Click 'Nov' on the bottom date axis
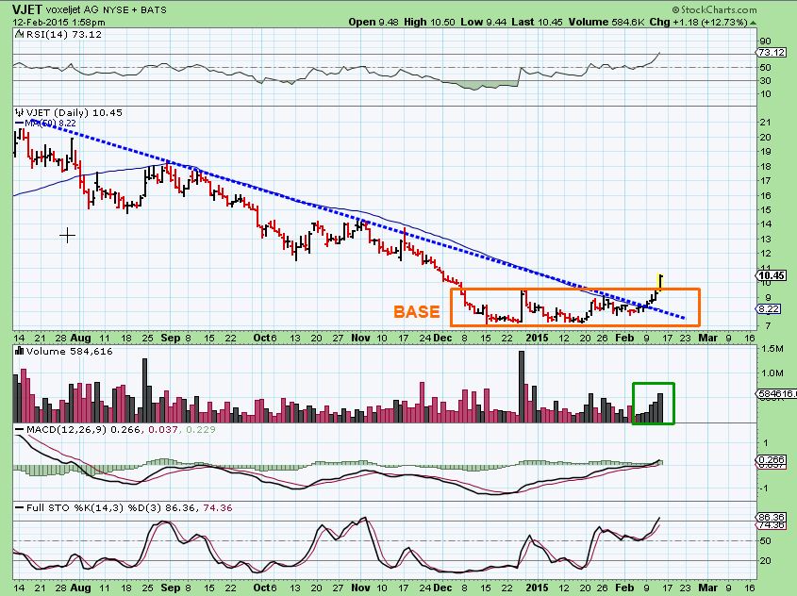 [361, 588]
